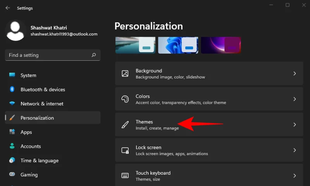Open the Gaming category
Screen dimensions: 310x186
[x=53, y=174]
